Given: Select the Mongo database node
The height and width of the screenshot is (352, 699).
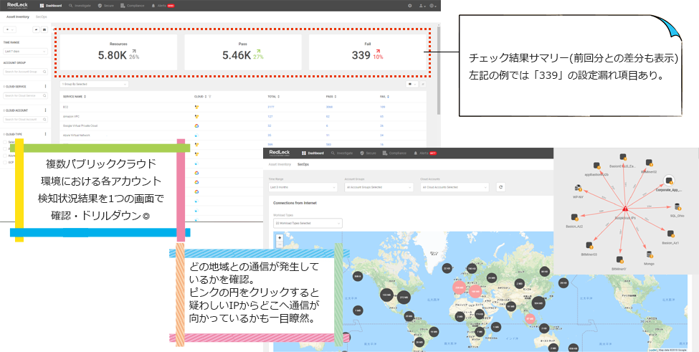Looking at the screenshot, I should 649,255.
